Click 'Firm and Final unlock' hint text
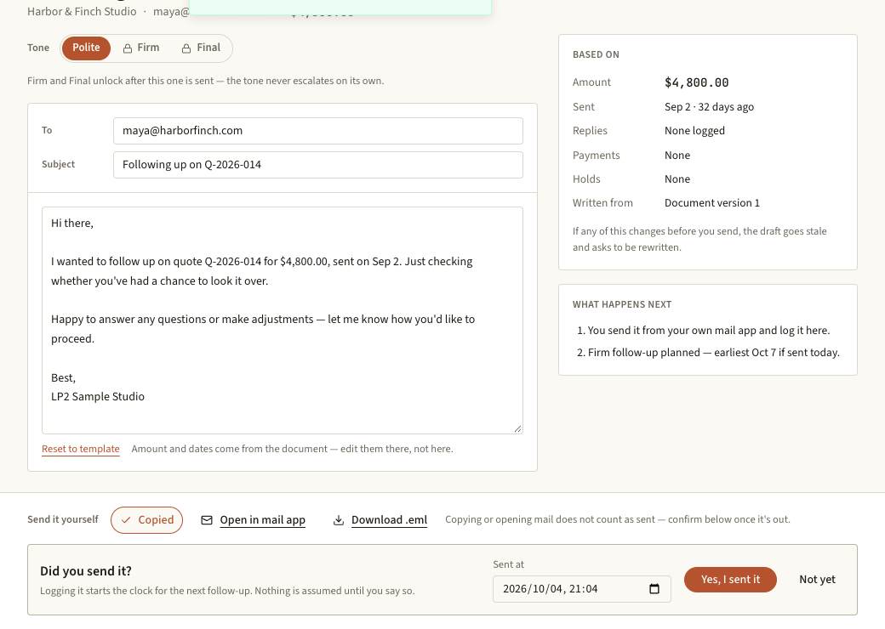 coord(205,81)
